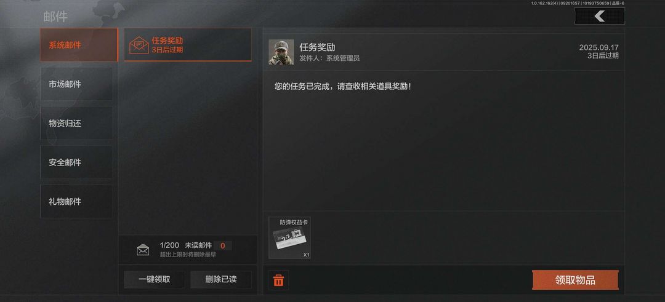Click the unread mail count badge
The image size is (665, 302).
click(223, 245)
